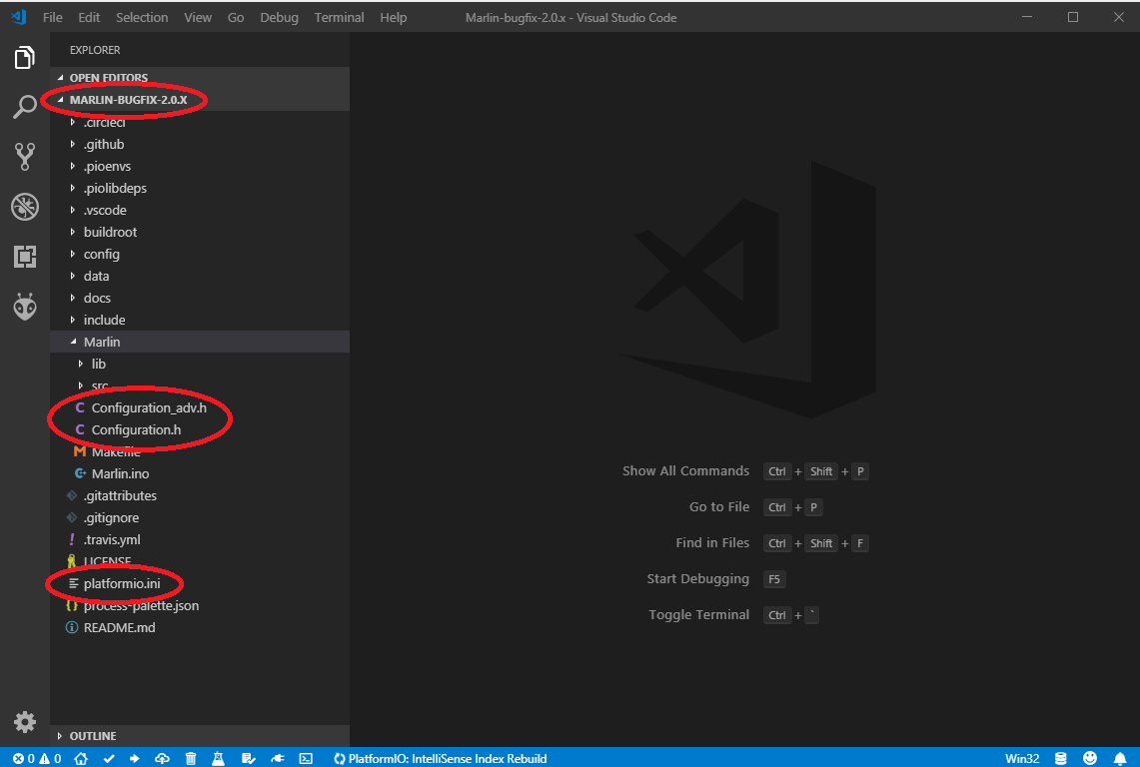Open the .travis.yml file
Image resolution: width=1140 pixels, height=767 pixels.
[200, 539]
